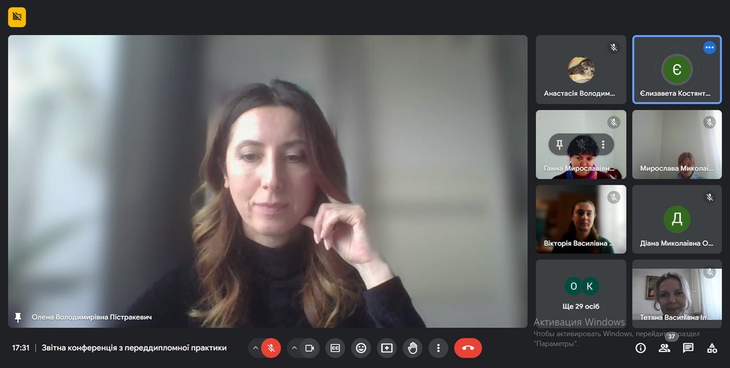Image resolution: width=730 pixels, height=368 pixels.
Task: Open the blue options button on Єлизавета's tile
Action: click(x=709, y=48)
